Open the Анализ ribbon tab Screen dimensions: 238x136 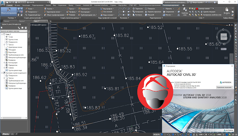point(48,5)
